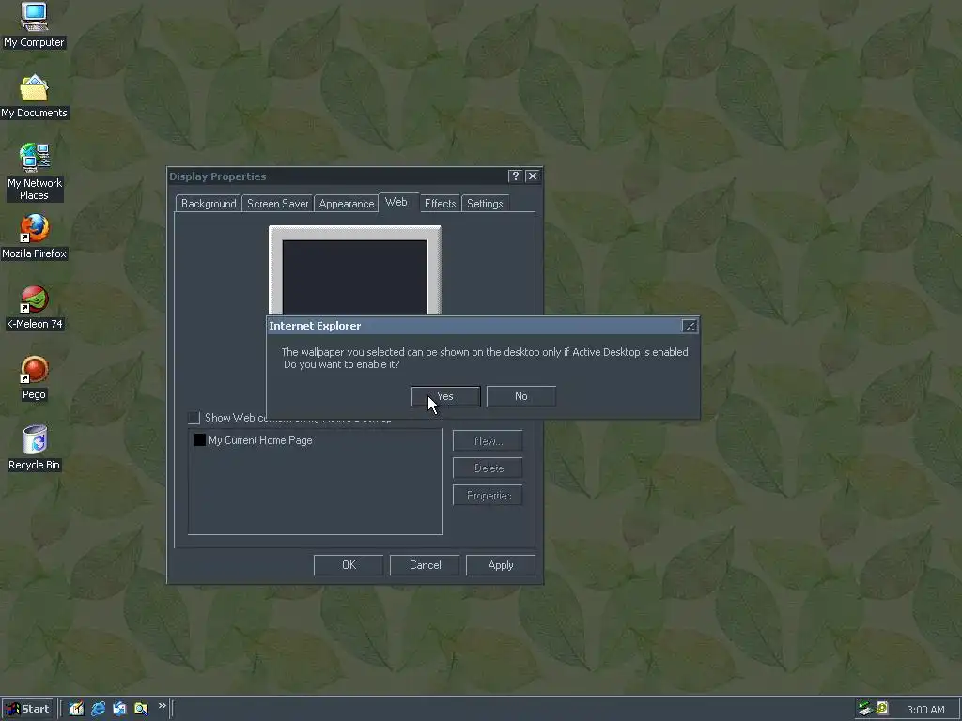Image resolution: width=962 pixels, height=721 pixels.
Task: Click OK in Display Properties
Action: (349, 565)
